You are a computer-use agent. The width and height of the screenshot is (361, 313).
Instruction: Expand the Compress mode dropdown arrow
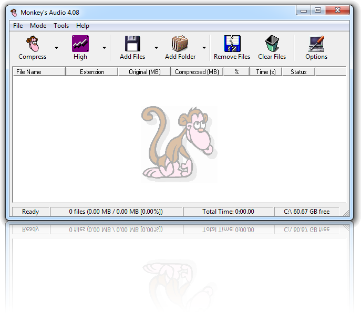click(56, 47)
